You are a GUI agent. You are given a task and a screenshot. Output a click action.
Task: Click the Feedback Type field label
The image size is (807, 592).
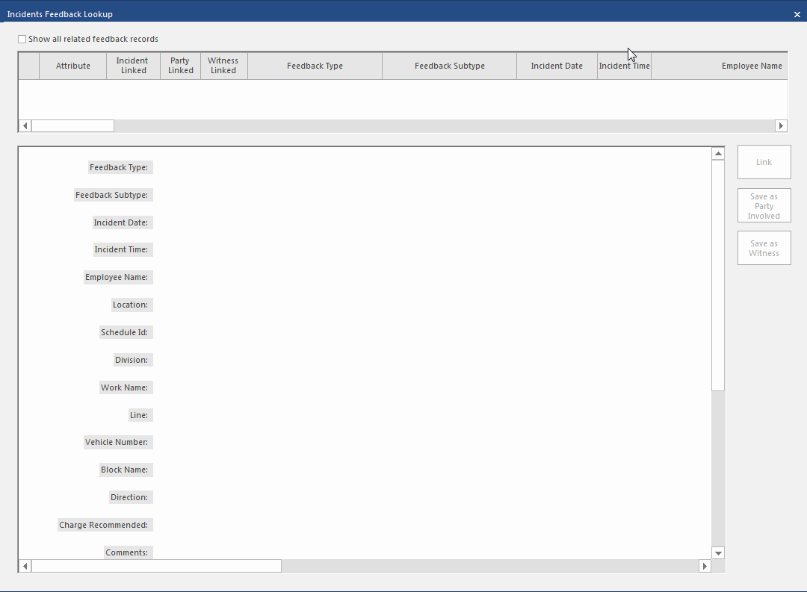(120, 167)
